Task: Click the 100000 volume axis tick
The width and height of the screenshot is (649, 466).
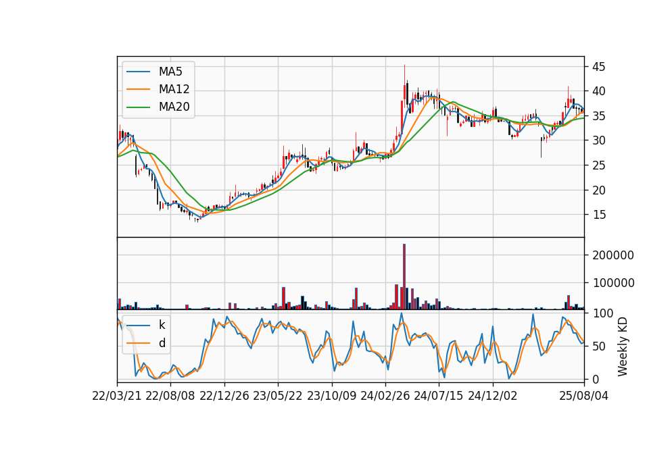Action: click(613, 283)
